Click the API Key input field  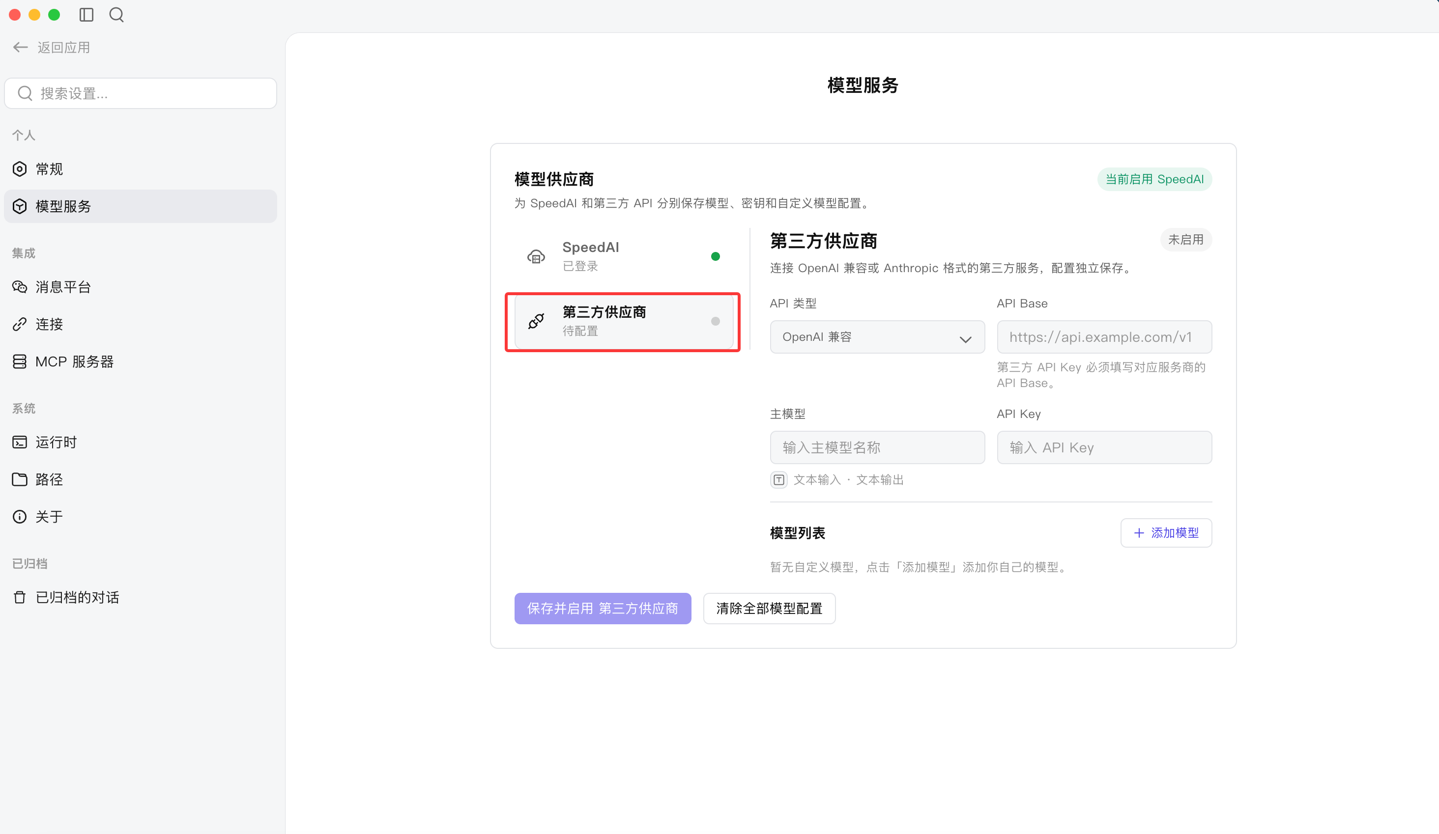(1104, 447)
